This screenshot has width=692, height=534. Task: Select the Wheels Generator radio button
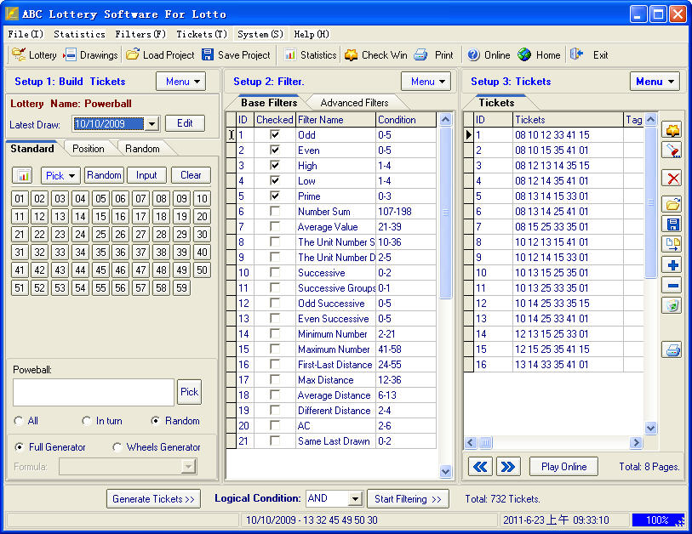[117, 447]
